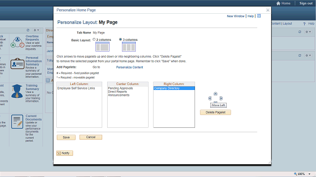Screen dimensions: 316x177
Task: Select the 2 columns radio button
Action: 94,39
